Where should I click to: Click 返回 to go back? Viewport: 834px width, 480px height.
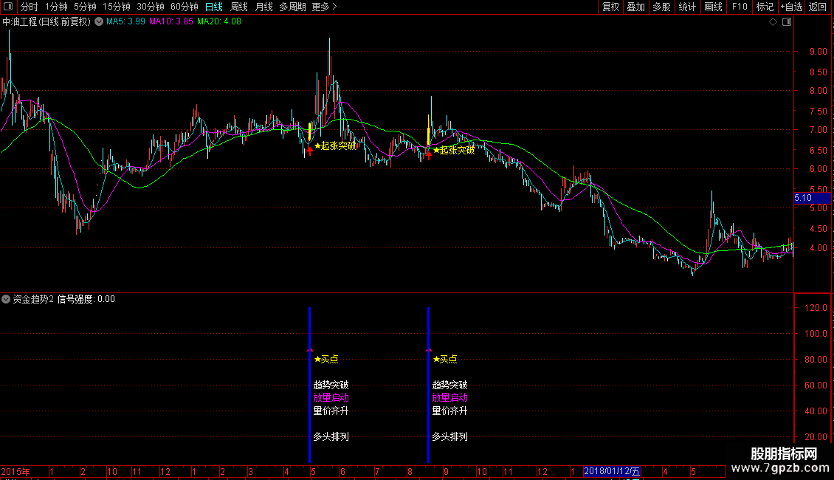818,7
